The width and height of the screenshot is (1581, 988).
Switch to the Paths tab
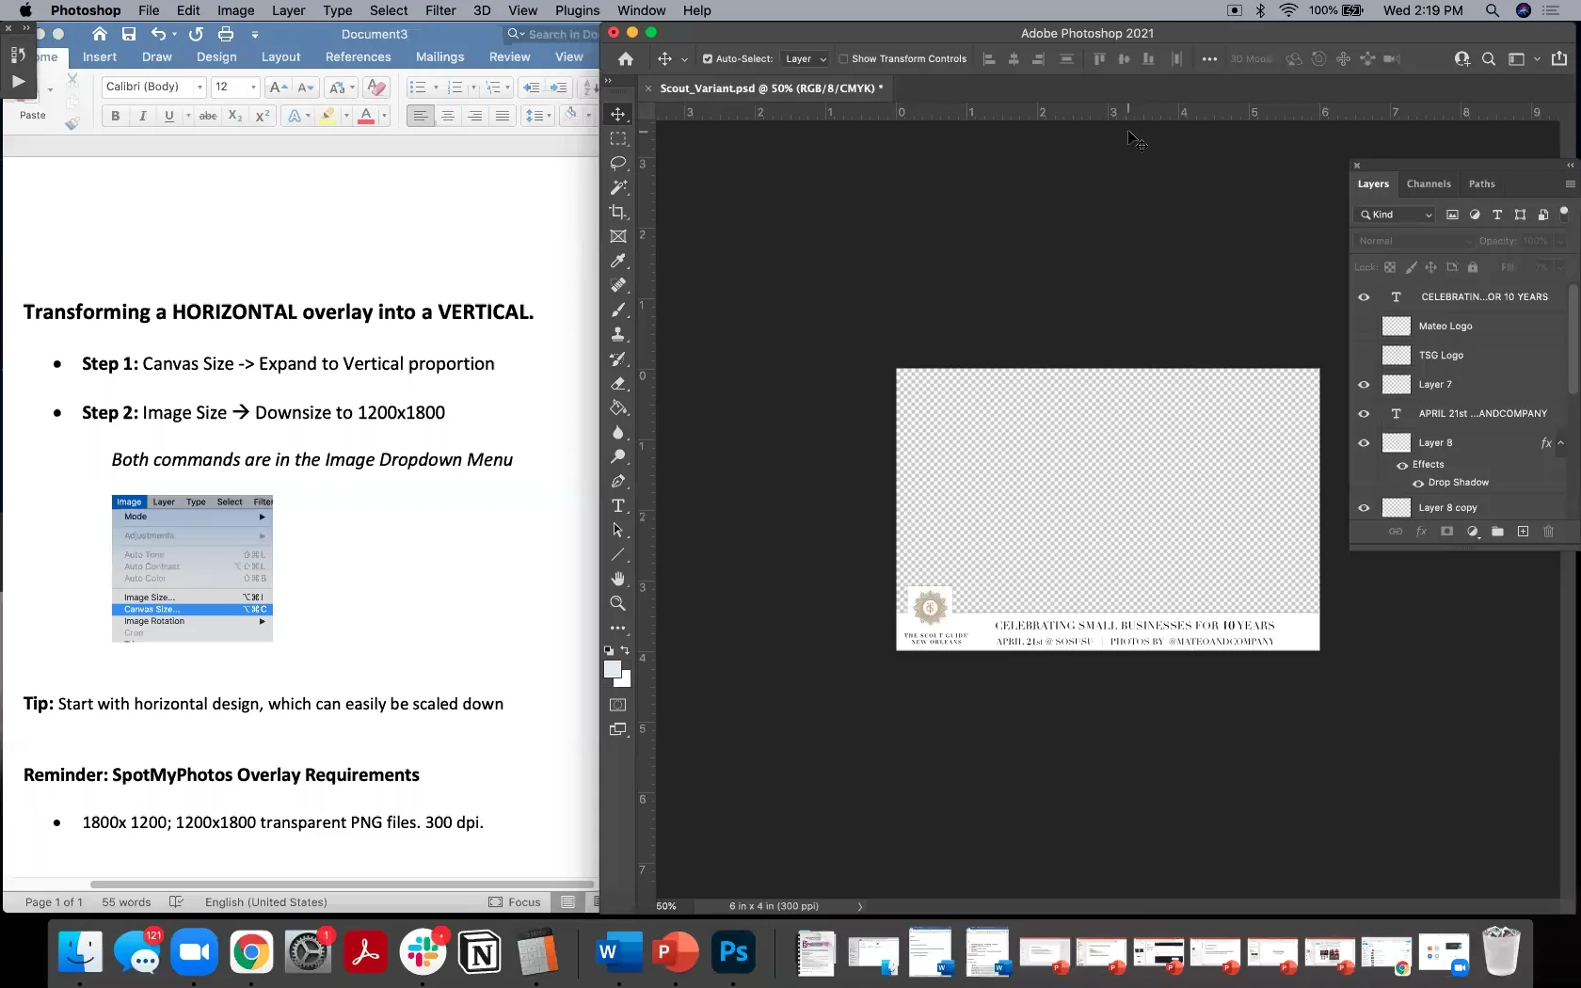[1481, 183]
